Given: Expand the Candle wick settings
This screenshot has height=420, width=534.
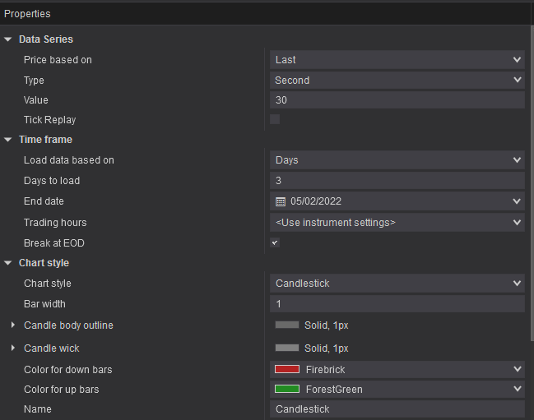Looking at the screenshot, I should 13,348.
